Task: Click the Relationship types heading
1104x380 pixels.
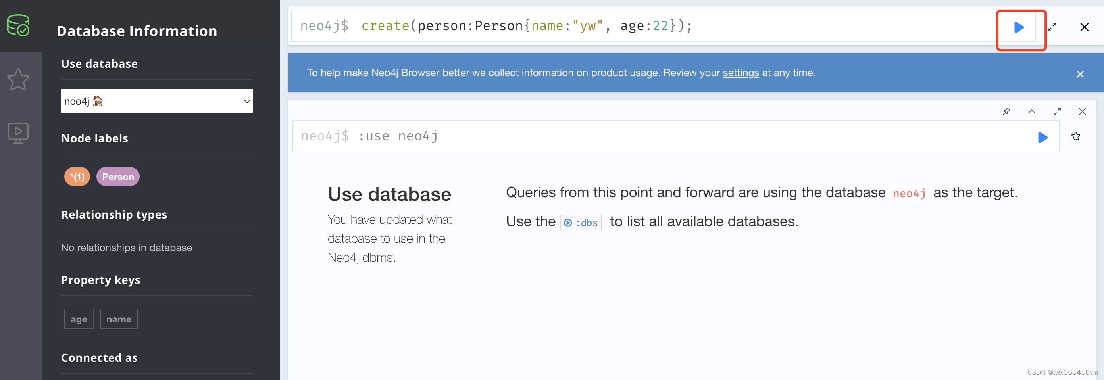Action: click(x=114, y=215)
